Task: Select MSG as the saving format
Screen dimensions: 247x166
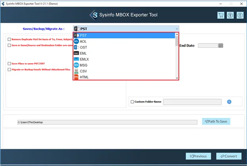Action: point(124,65)
